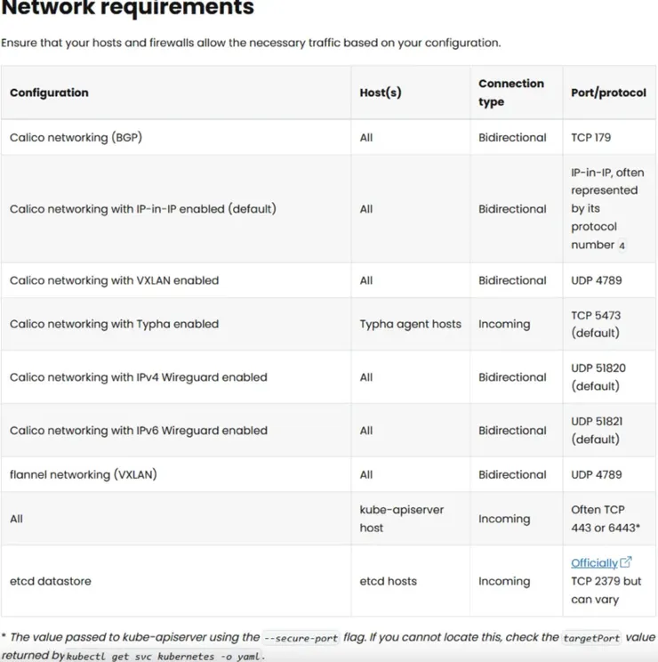
Task: Click Calico networking with VXLAN enabled cell
Action: coord(114,280)
